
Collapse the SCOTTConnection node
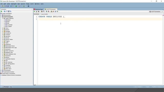coord(1,17)
